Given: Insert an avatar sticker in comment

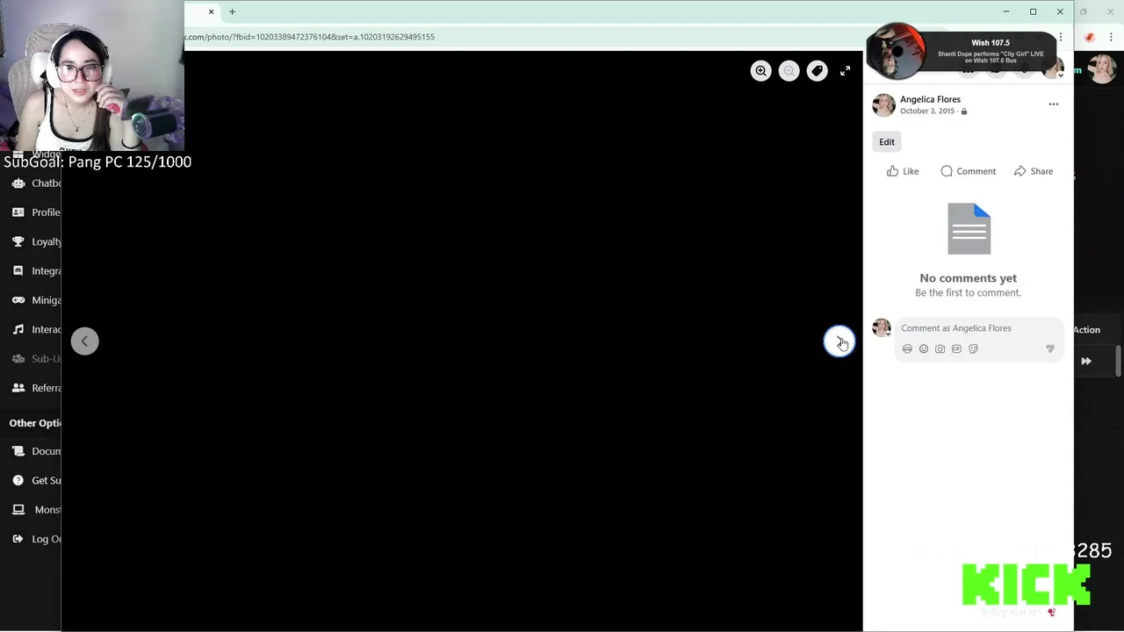Looking at the screenshot, I should [x=907, y=348].
